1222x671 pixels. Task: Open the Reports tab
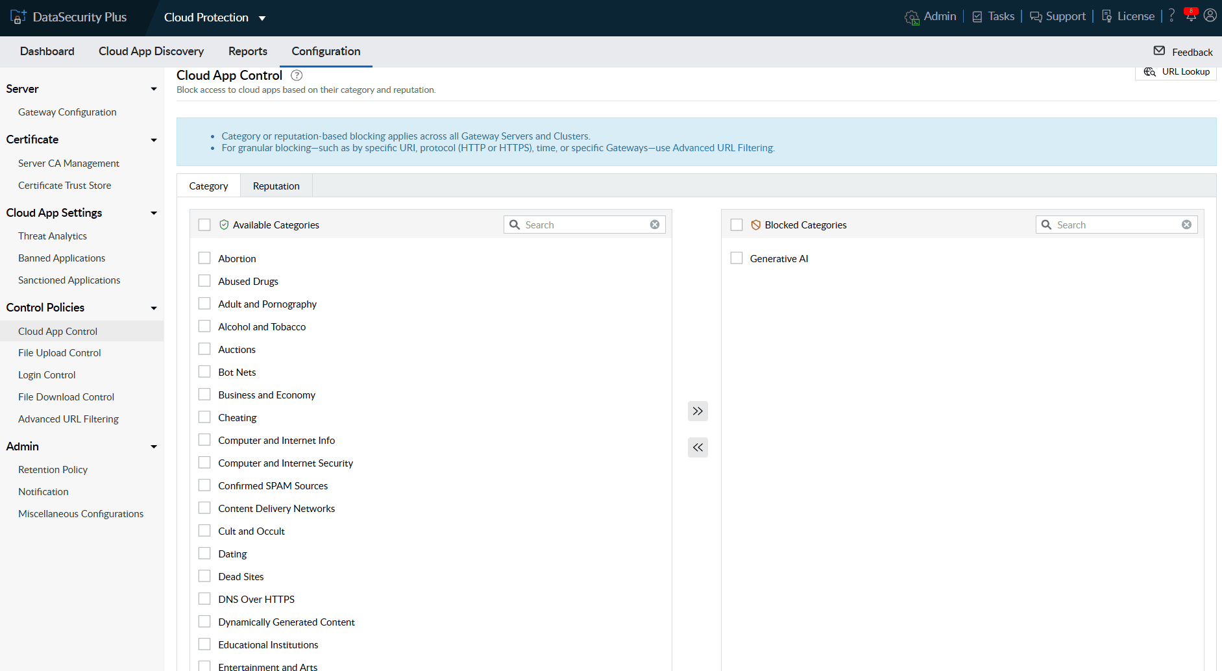pyautogui.click(x=248, y=51)
